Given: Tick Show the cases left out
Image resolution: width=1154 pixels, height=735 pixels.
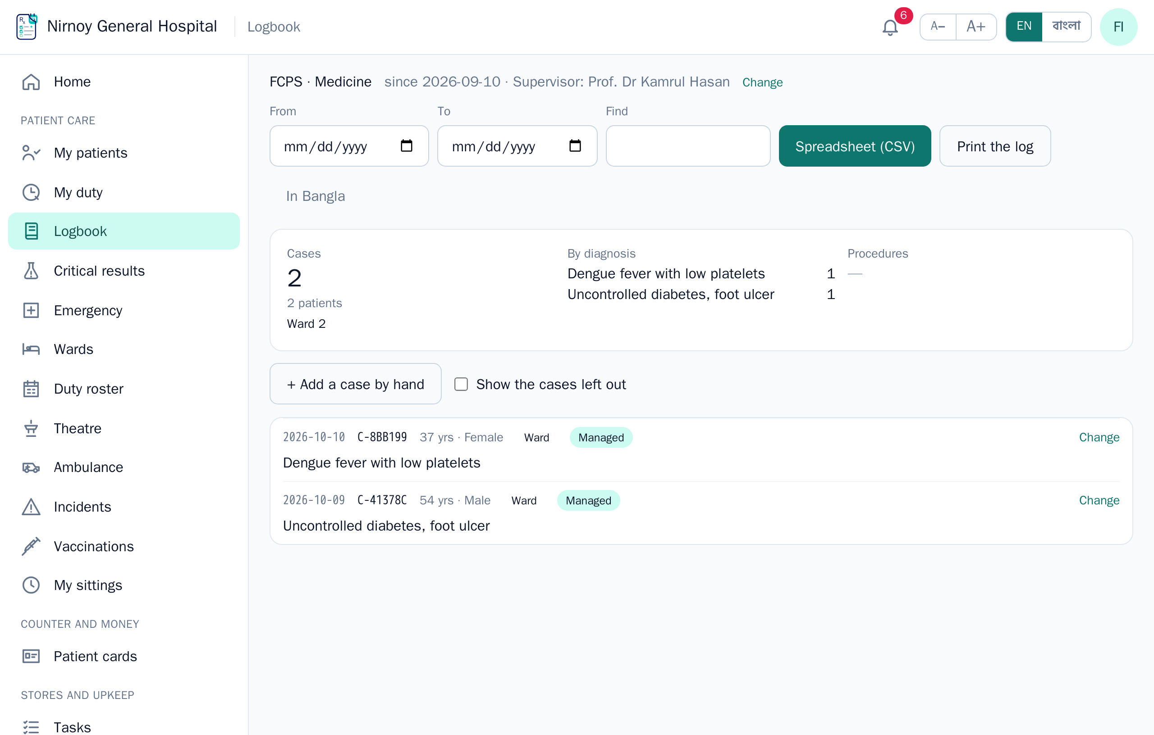Looking at the screenshot, I should 461,385.
